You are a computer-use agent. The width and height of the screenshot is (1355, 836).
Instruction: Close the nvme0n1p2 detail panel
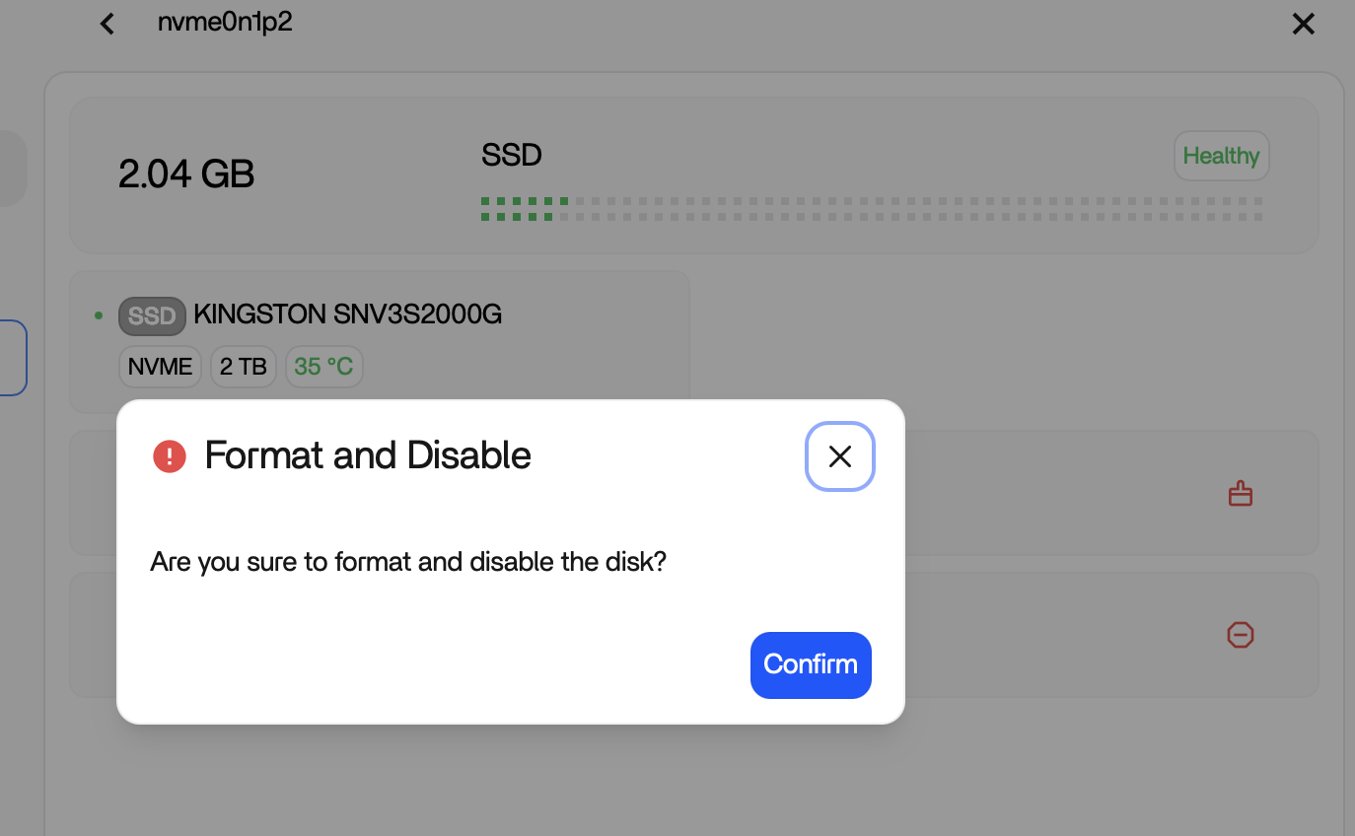[x=1303, y=25]
